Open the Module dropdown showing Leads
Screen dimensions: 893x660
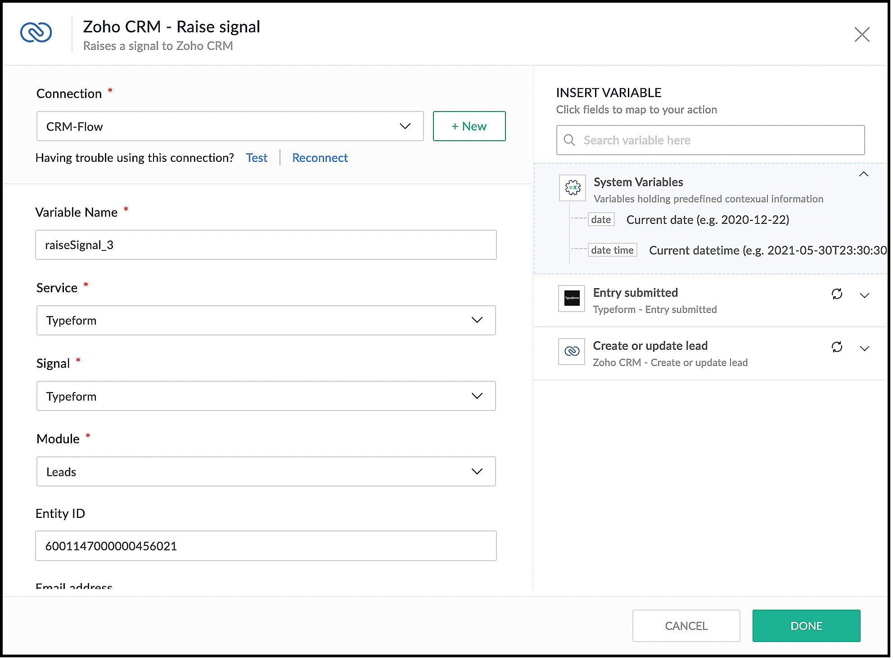266,472
